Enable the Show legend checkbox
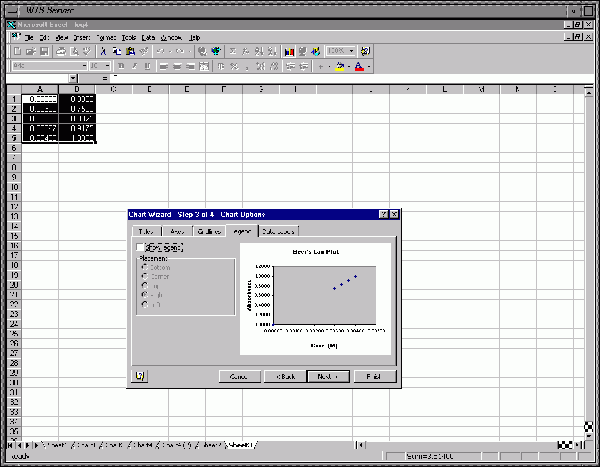Viewport: 600px width, 467px height. point(140,247)
